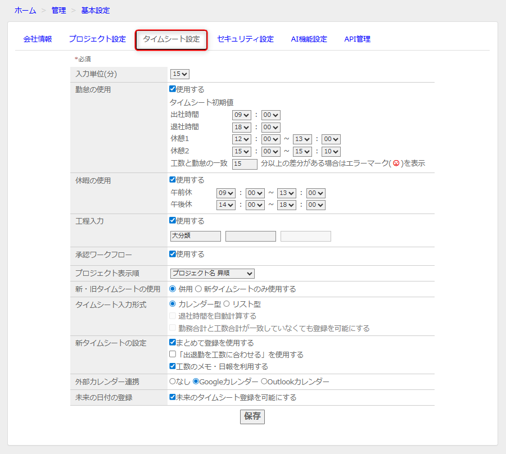Follow the ホーム breadcrumb link
This screenshot has width=506, height=454.
[25, 10]
